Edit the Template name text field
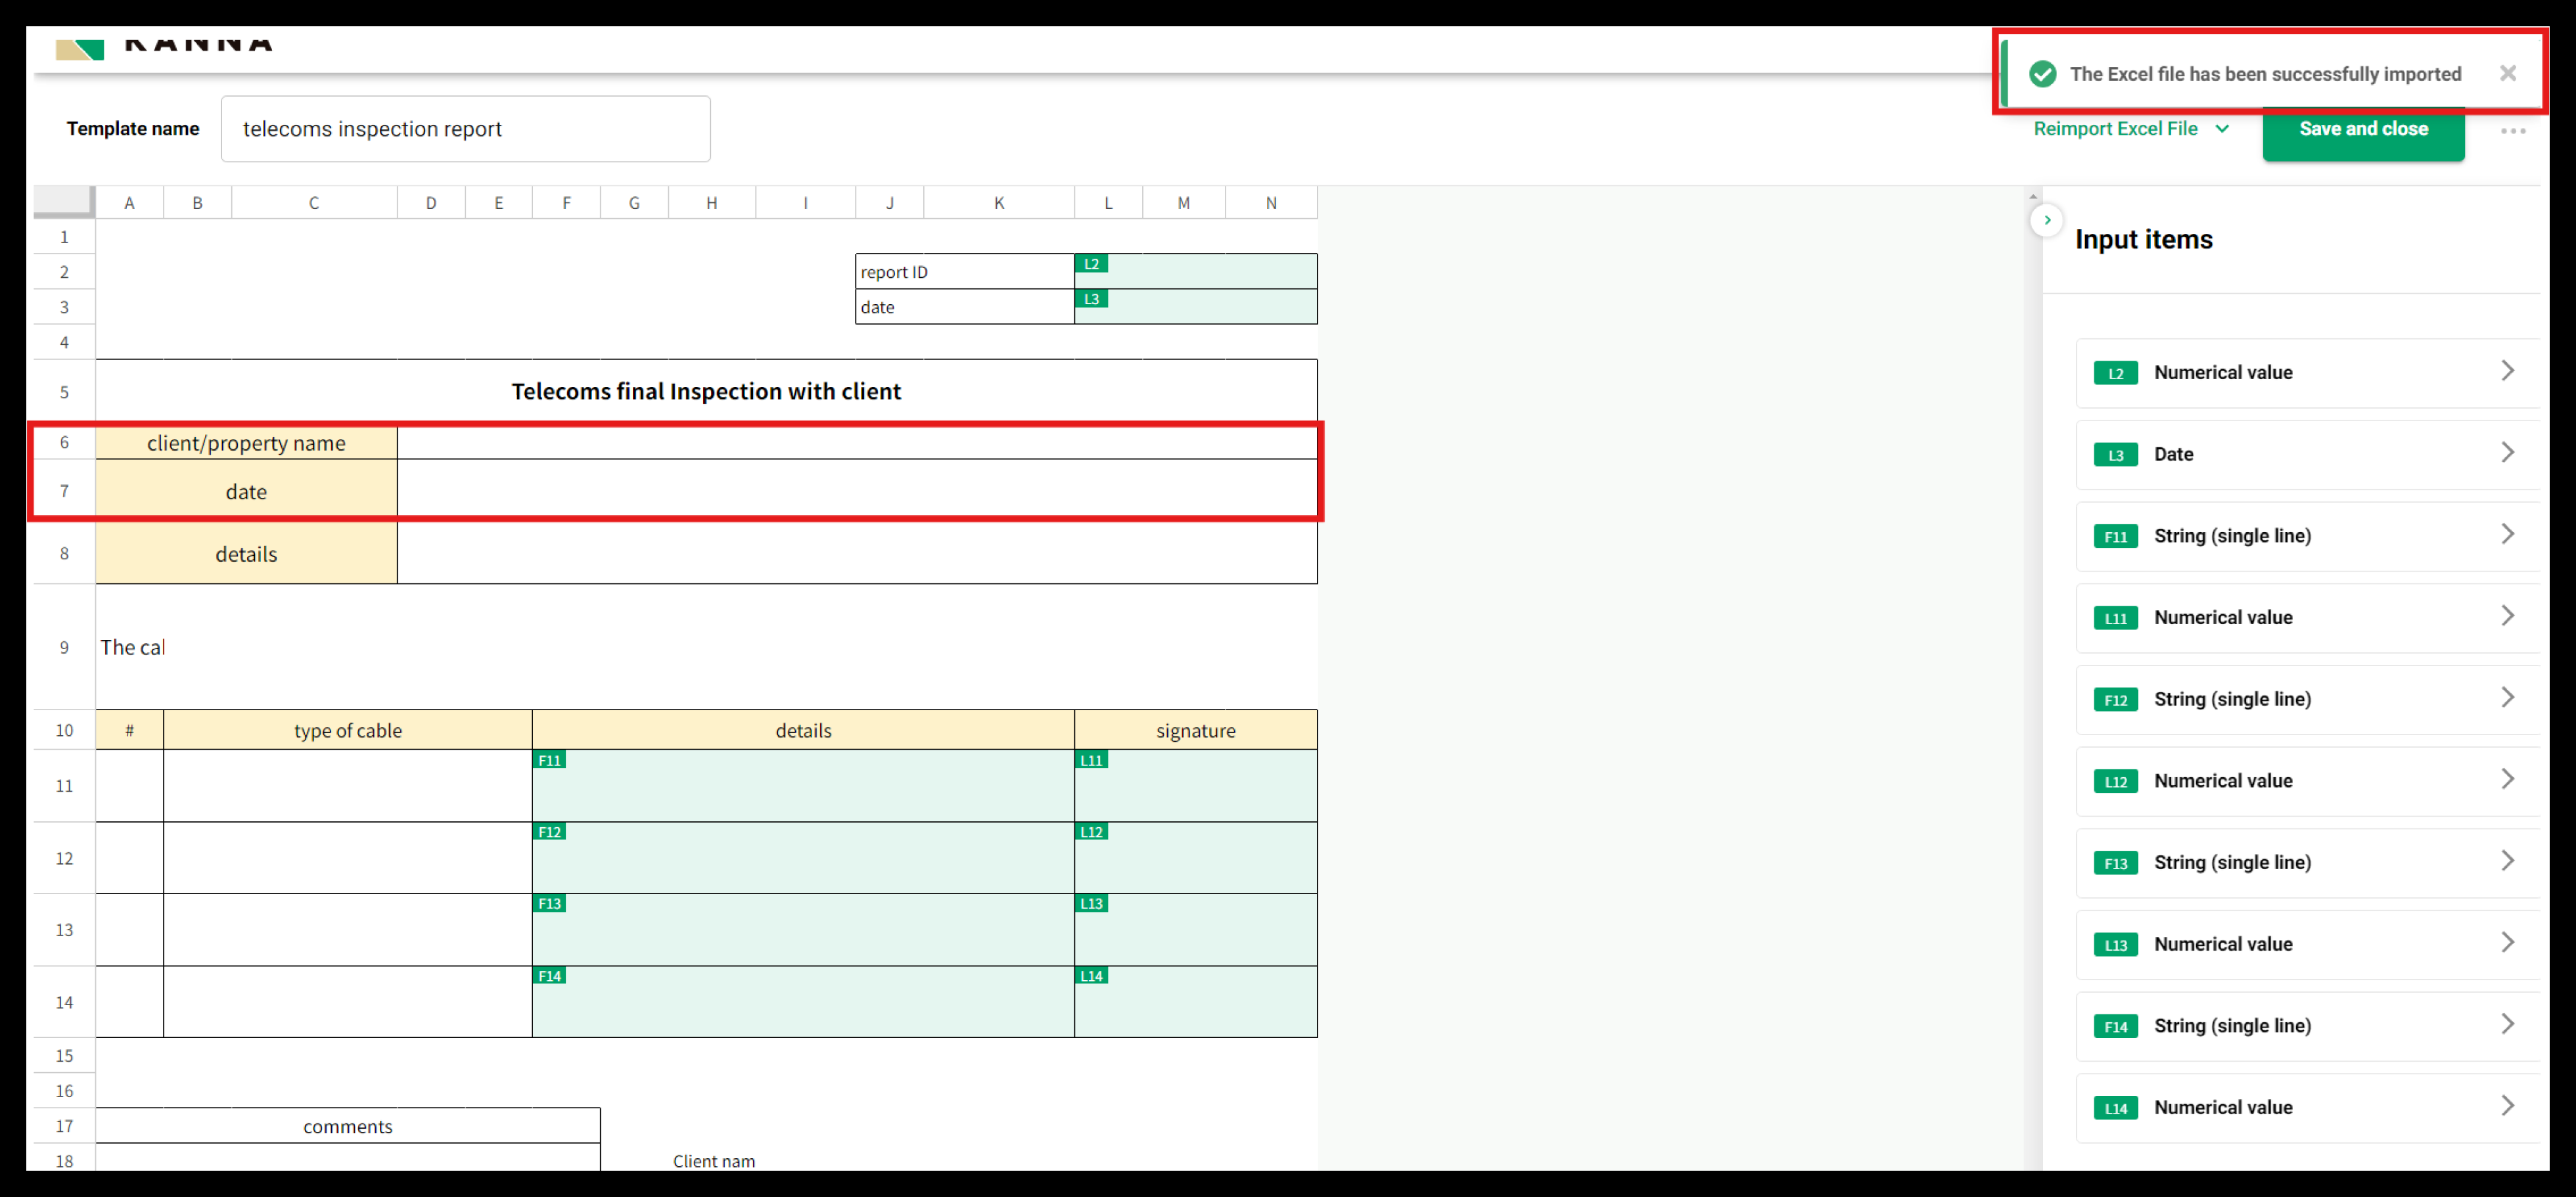The image size is (2576, 1197). pyautogui.click(x=465, y=129)
